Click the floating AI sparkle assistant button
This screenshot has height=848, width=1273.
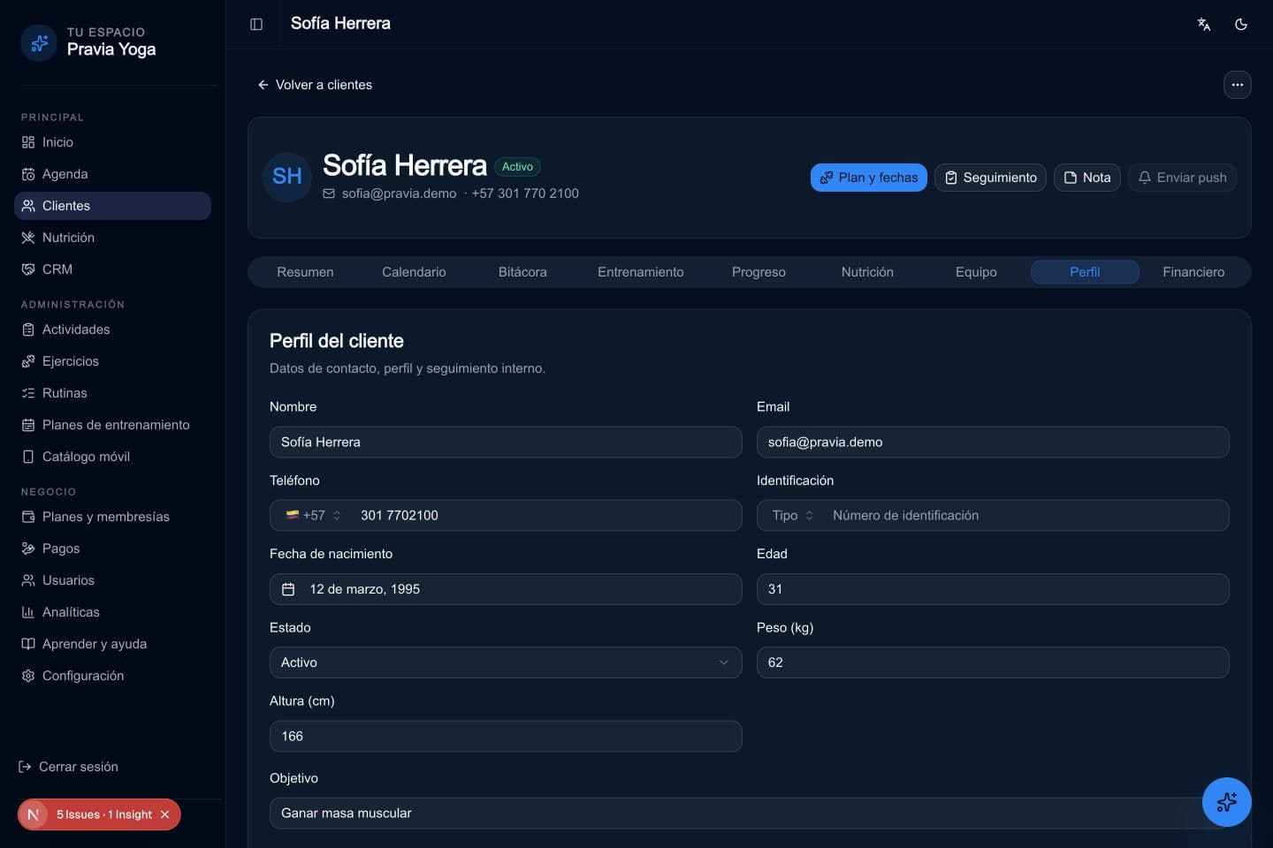point(1227,802)
